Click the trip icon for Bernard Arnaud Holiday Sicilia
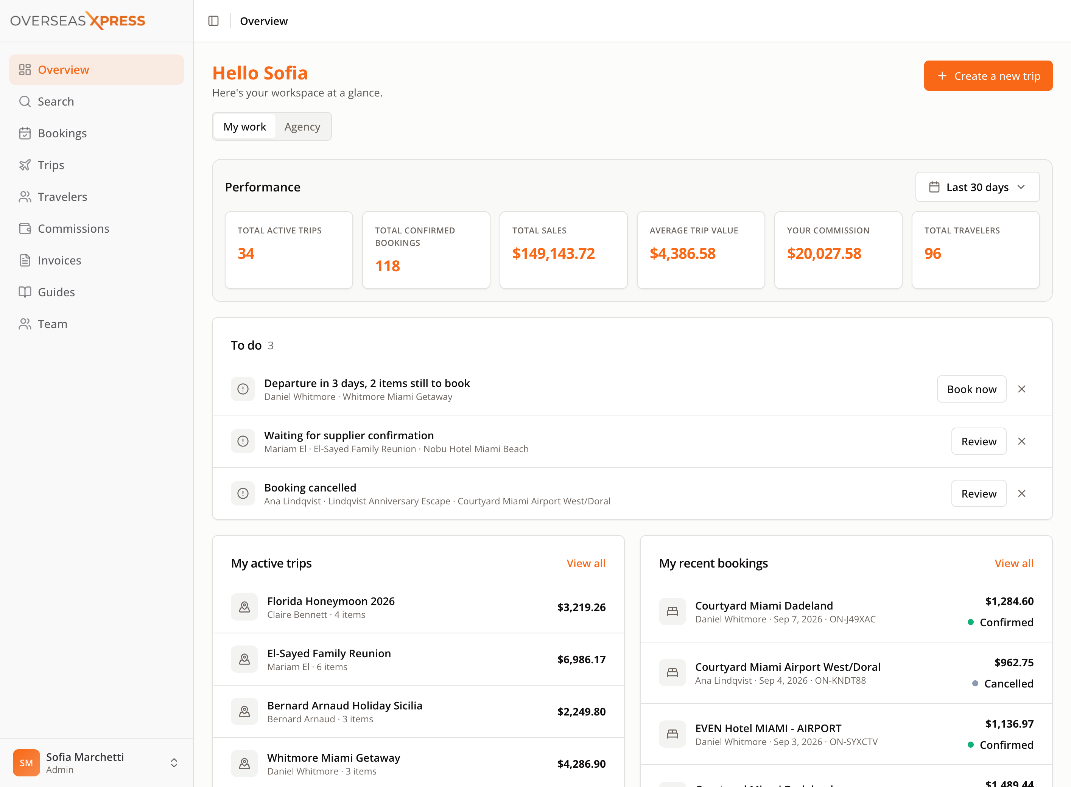Screen dimensions: 1071x787 pos(244,712)
